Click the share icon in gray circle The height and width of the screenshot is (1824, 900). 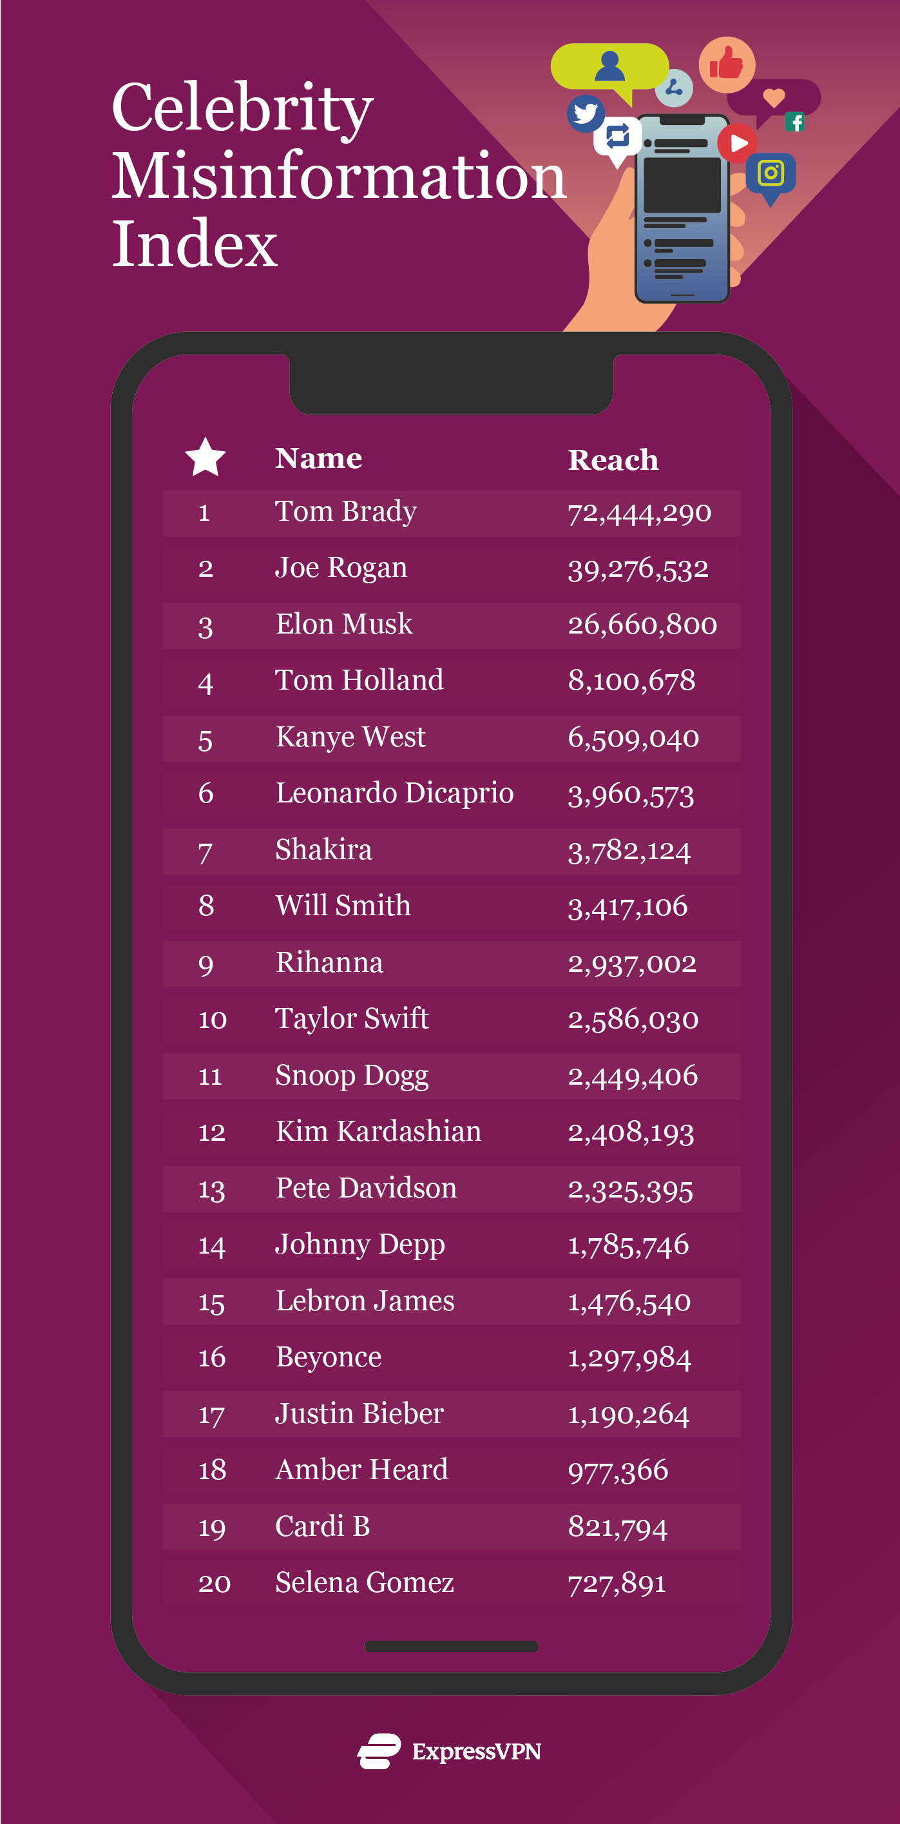point(674,88)
